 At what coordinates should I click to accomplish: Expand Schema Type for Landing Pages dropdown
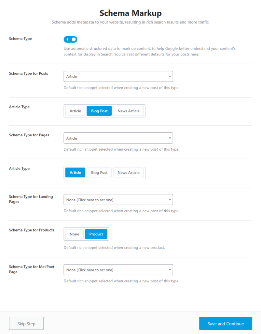pos(118,200)
